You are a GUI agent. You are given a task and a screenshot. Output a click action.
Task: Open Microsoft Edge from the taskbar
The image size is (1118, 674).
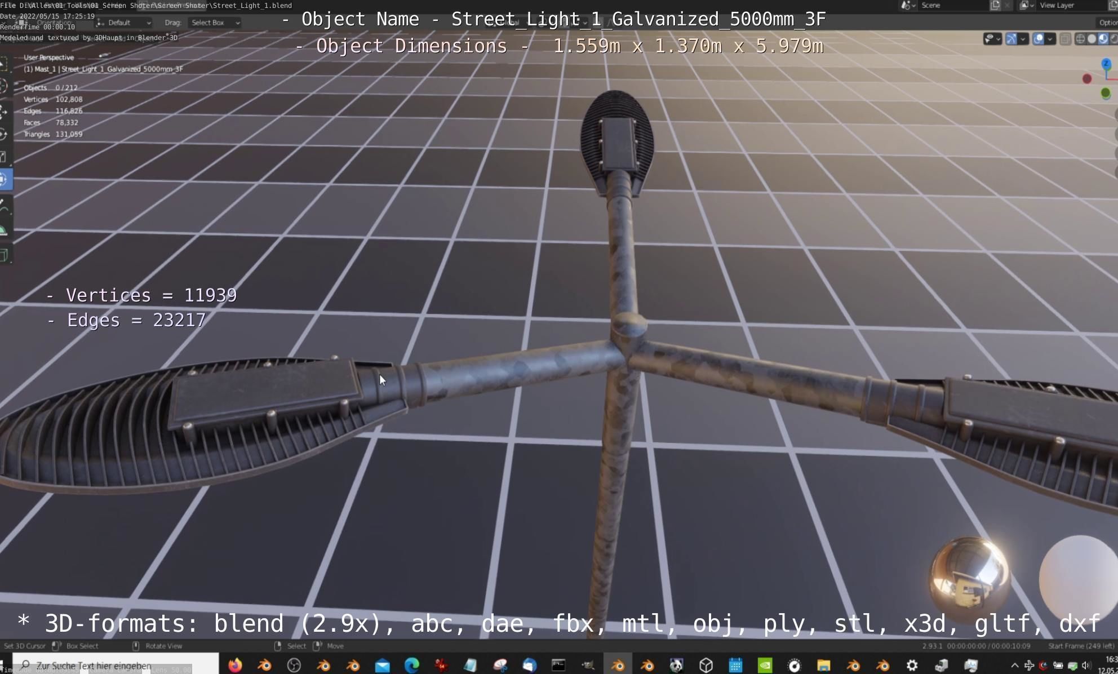click(x=412, y=665)
